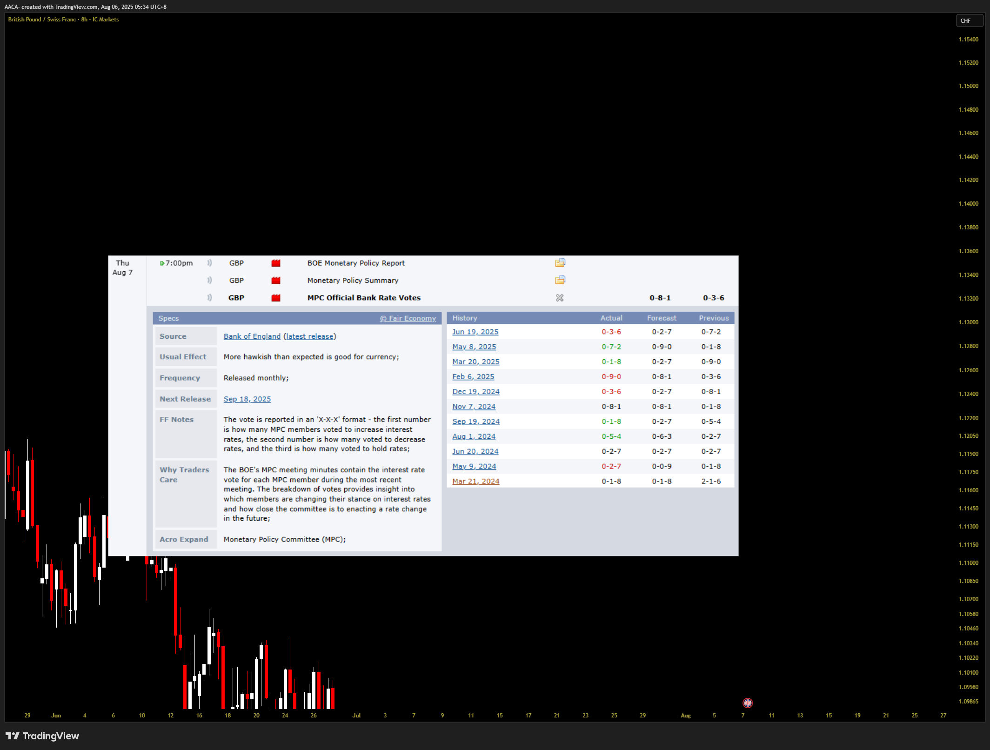Click Usual Effect label in Specs
Viewport: 990px width, 750px height.
tap(183, 357)
